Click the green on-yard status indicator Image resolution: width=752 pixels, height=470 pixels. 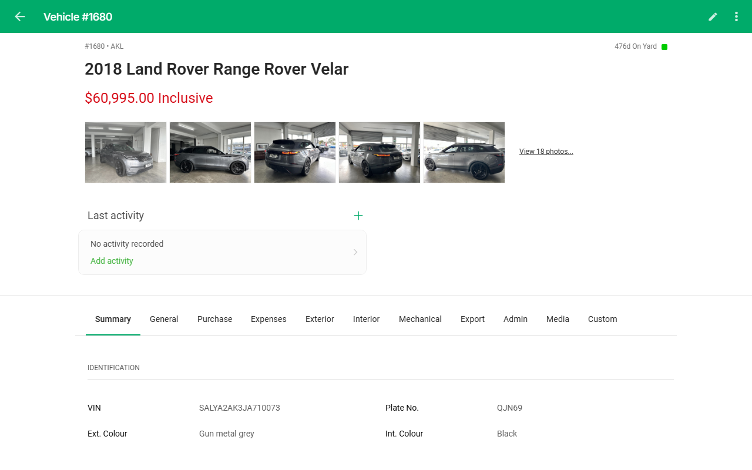[x=664, y=47]
